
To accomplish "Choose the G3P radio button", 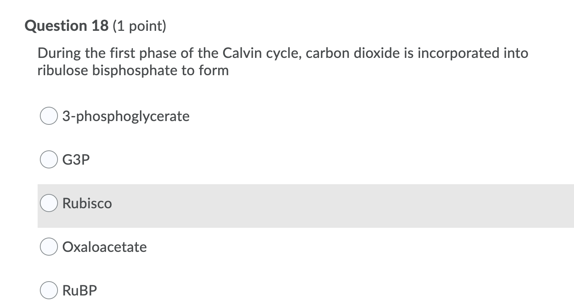I will [49, 160].
